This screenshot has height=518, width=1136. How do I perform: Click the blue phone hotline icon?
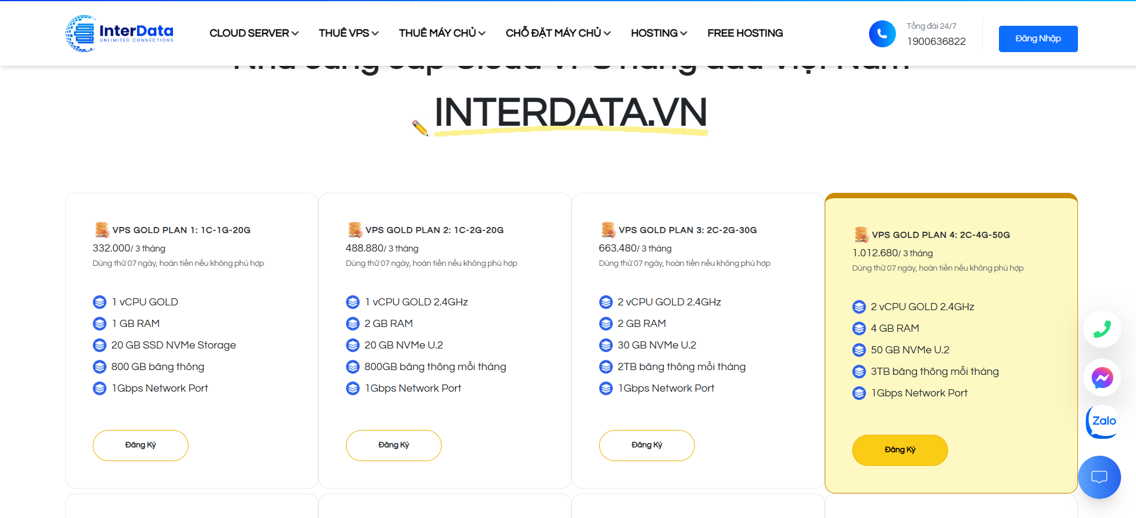click(882, 34)
